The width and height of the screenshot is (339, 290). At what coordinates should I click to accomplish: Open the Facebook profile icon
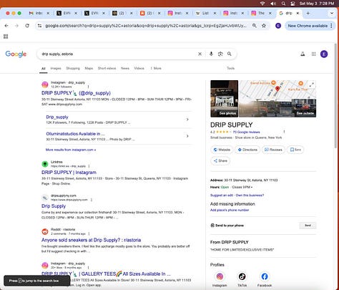(x=265, y=276)
